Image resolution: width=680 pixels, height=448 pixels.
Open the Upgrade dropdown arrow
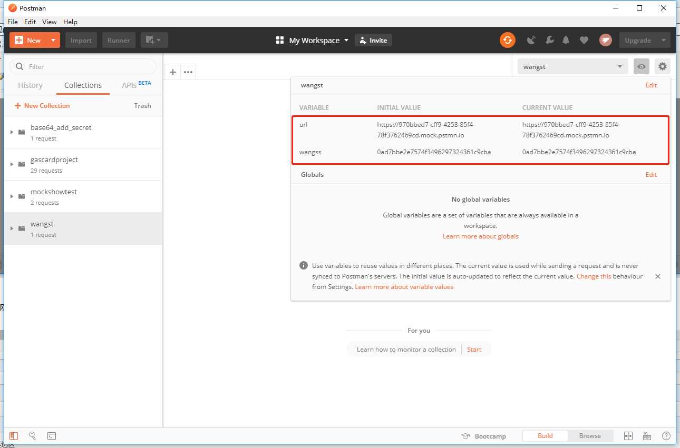(x=664, y=40)
